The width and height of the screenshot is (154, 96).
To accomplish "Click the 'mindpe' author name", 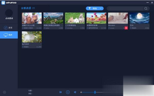I will (70, 28).
